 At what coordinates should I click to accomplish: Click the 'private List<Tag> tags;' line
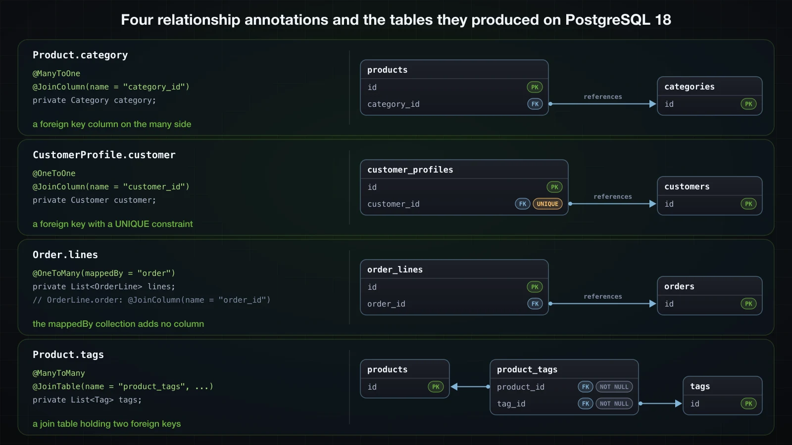pyautogui.click(x=87, y=400)
